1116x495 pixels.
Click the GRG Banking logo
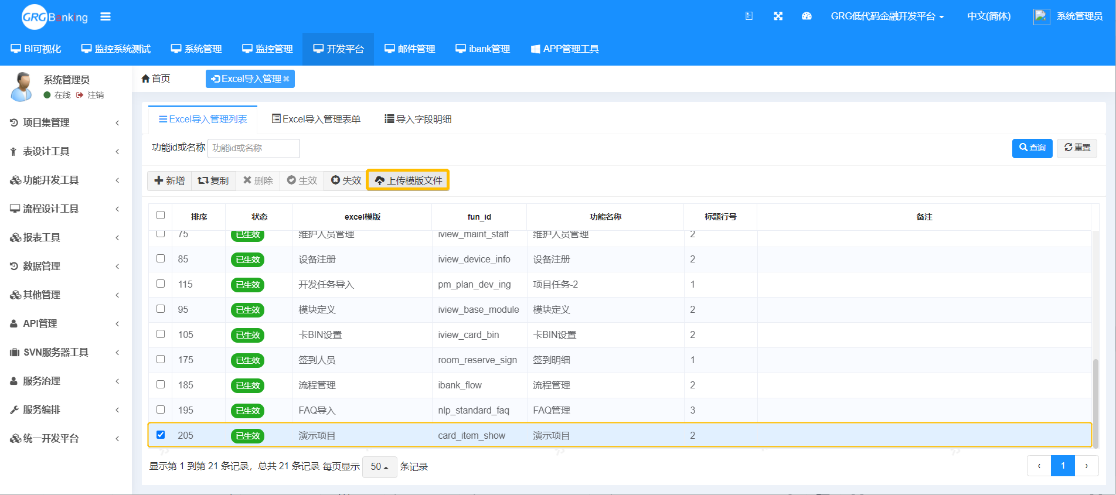[x=55, y=17]
